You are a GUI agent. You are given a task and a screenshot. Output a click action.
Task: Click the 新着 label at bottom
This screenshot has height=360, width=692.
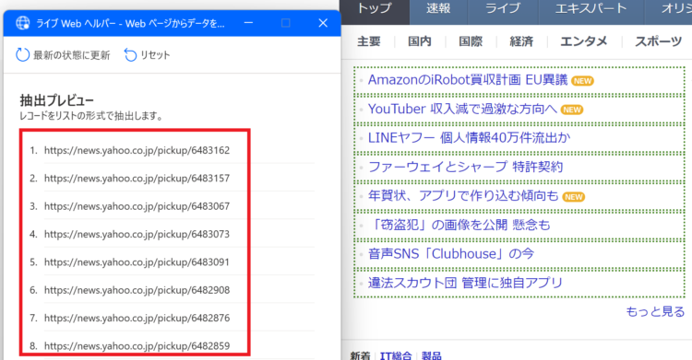pyautogui.click(x=360, y=355)
